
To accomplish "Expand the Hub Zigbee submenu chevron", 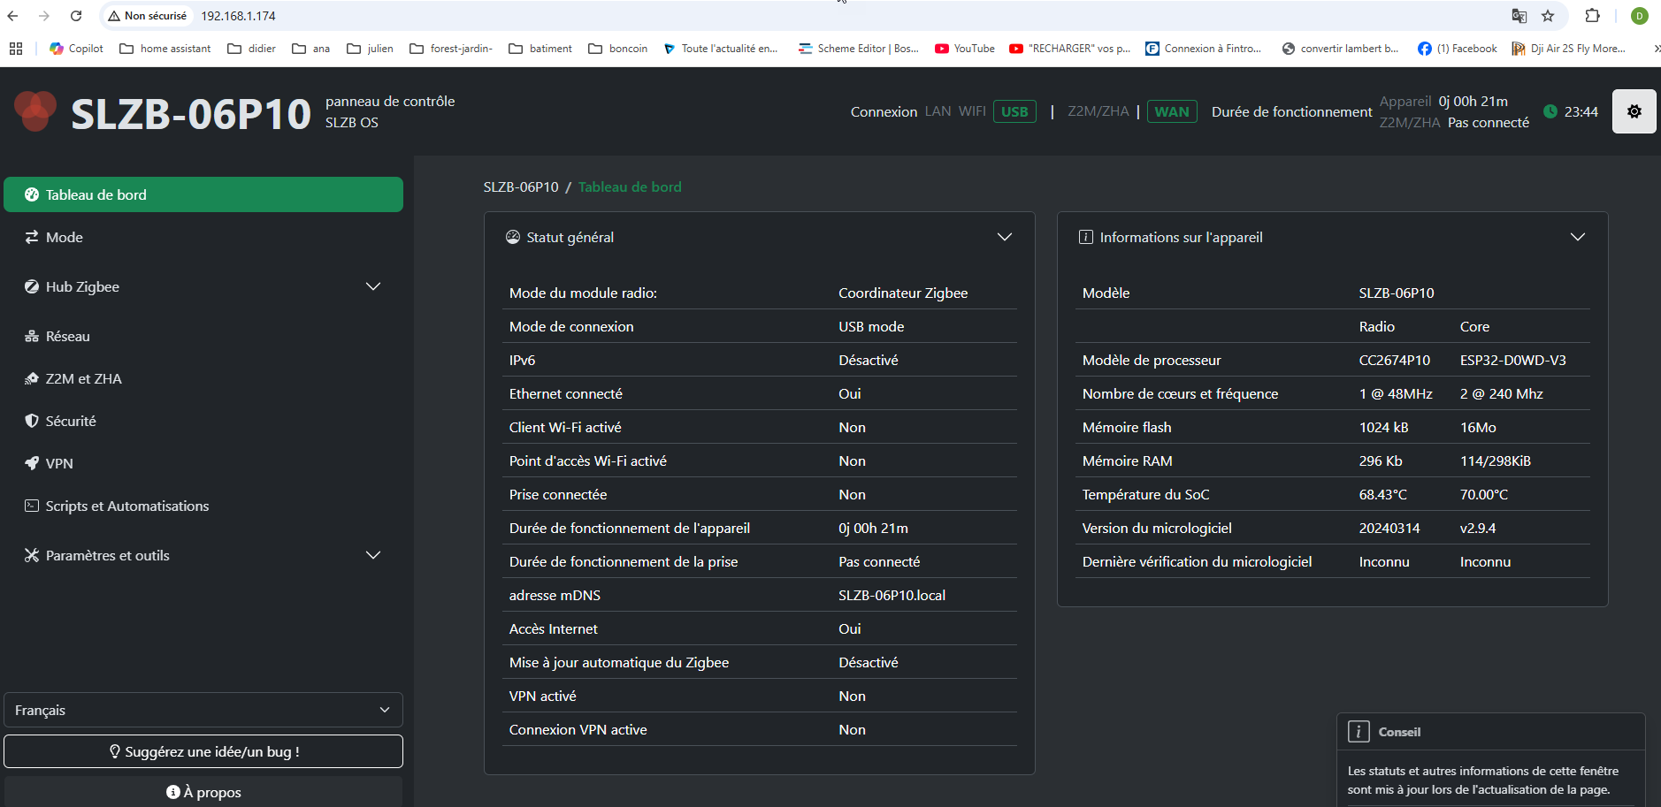I will click(373, 286).
